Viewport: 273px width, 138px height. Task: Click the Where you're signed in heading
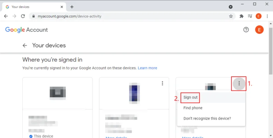[52, 60]
